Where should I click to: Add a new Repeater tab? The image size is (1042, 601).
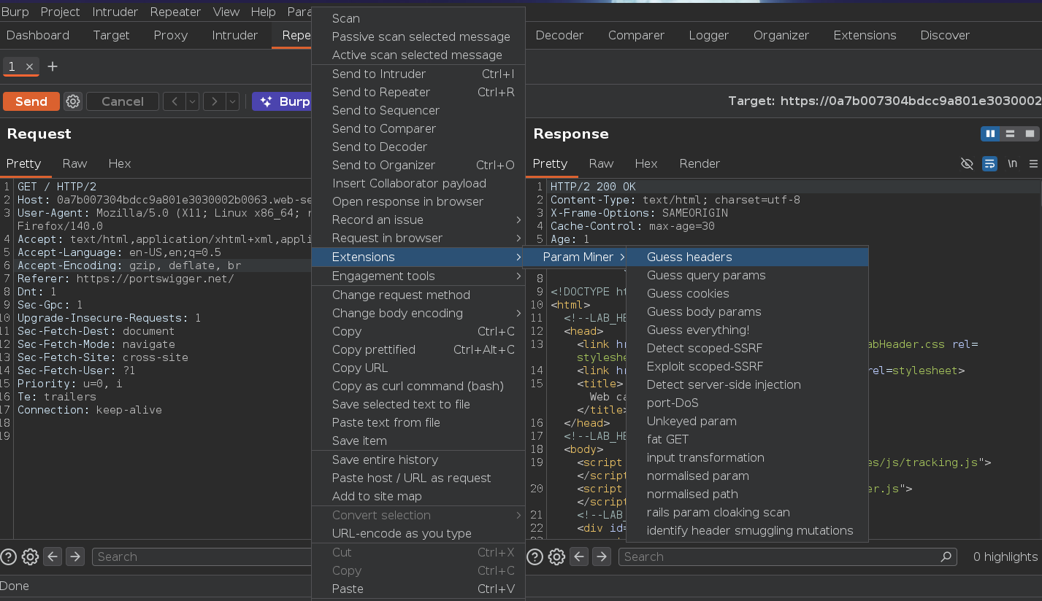53,66
